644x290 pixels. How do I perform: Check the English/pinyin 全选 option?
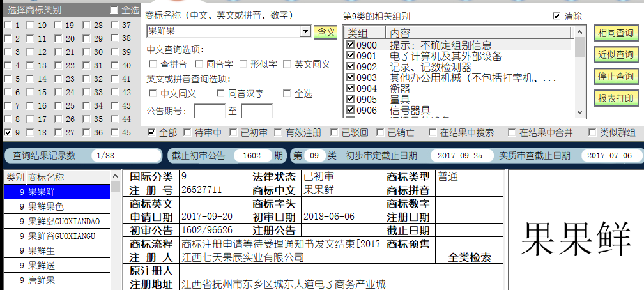[287, 94]
